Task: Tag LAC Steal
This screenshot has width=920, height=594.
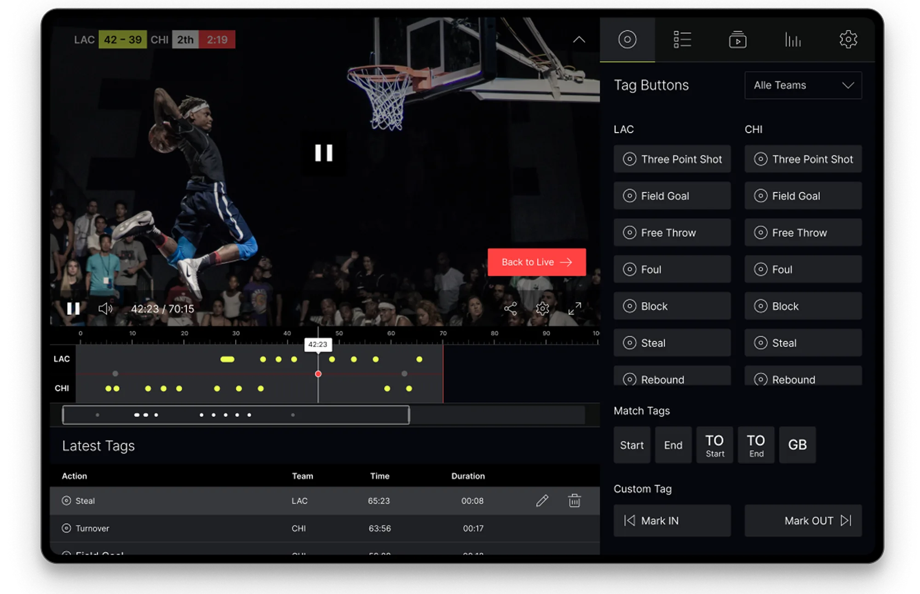Action: tap(672, 343)
